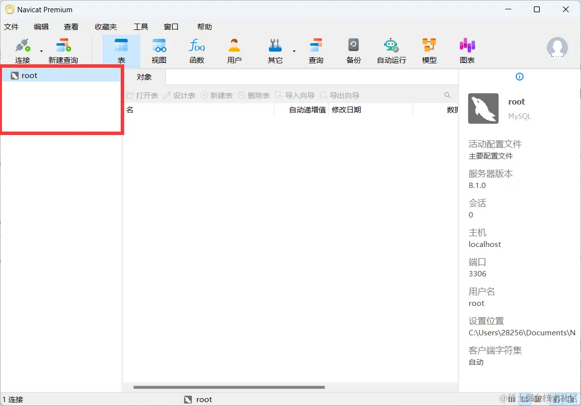This screenshot has width=581, height=406.
Task: Select the root connection in the tree
Action: tap(61, 76)
